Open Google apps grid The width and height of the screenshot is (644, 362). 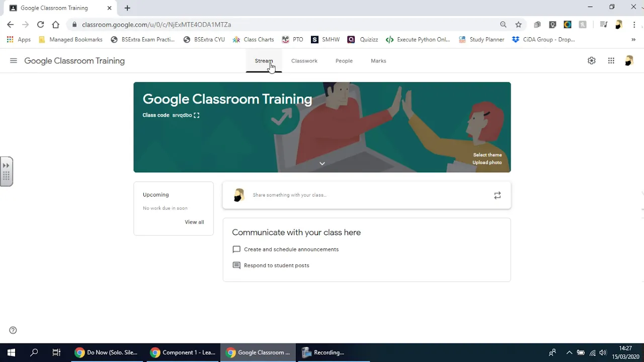point(611,61)
